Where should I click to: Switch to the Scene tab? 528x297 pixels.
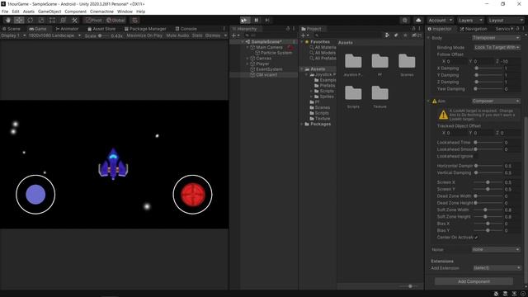11,29
